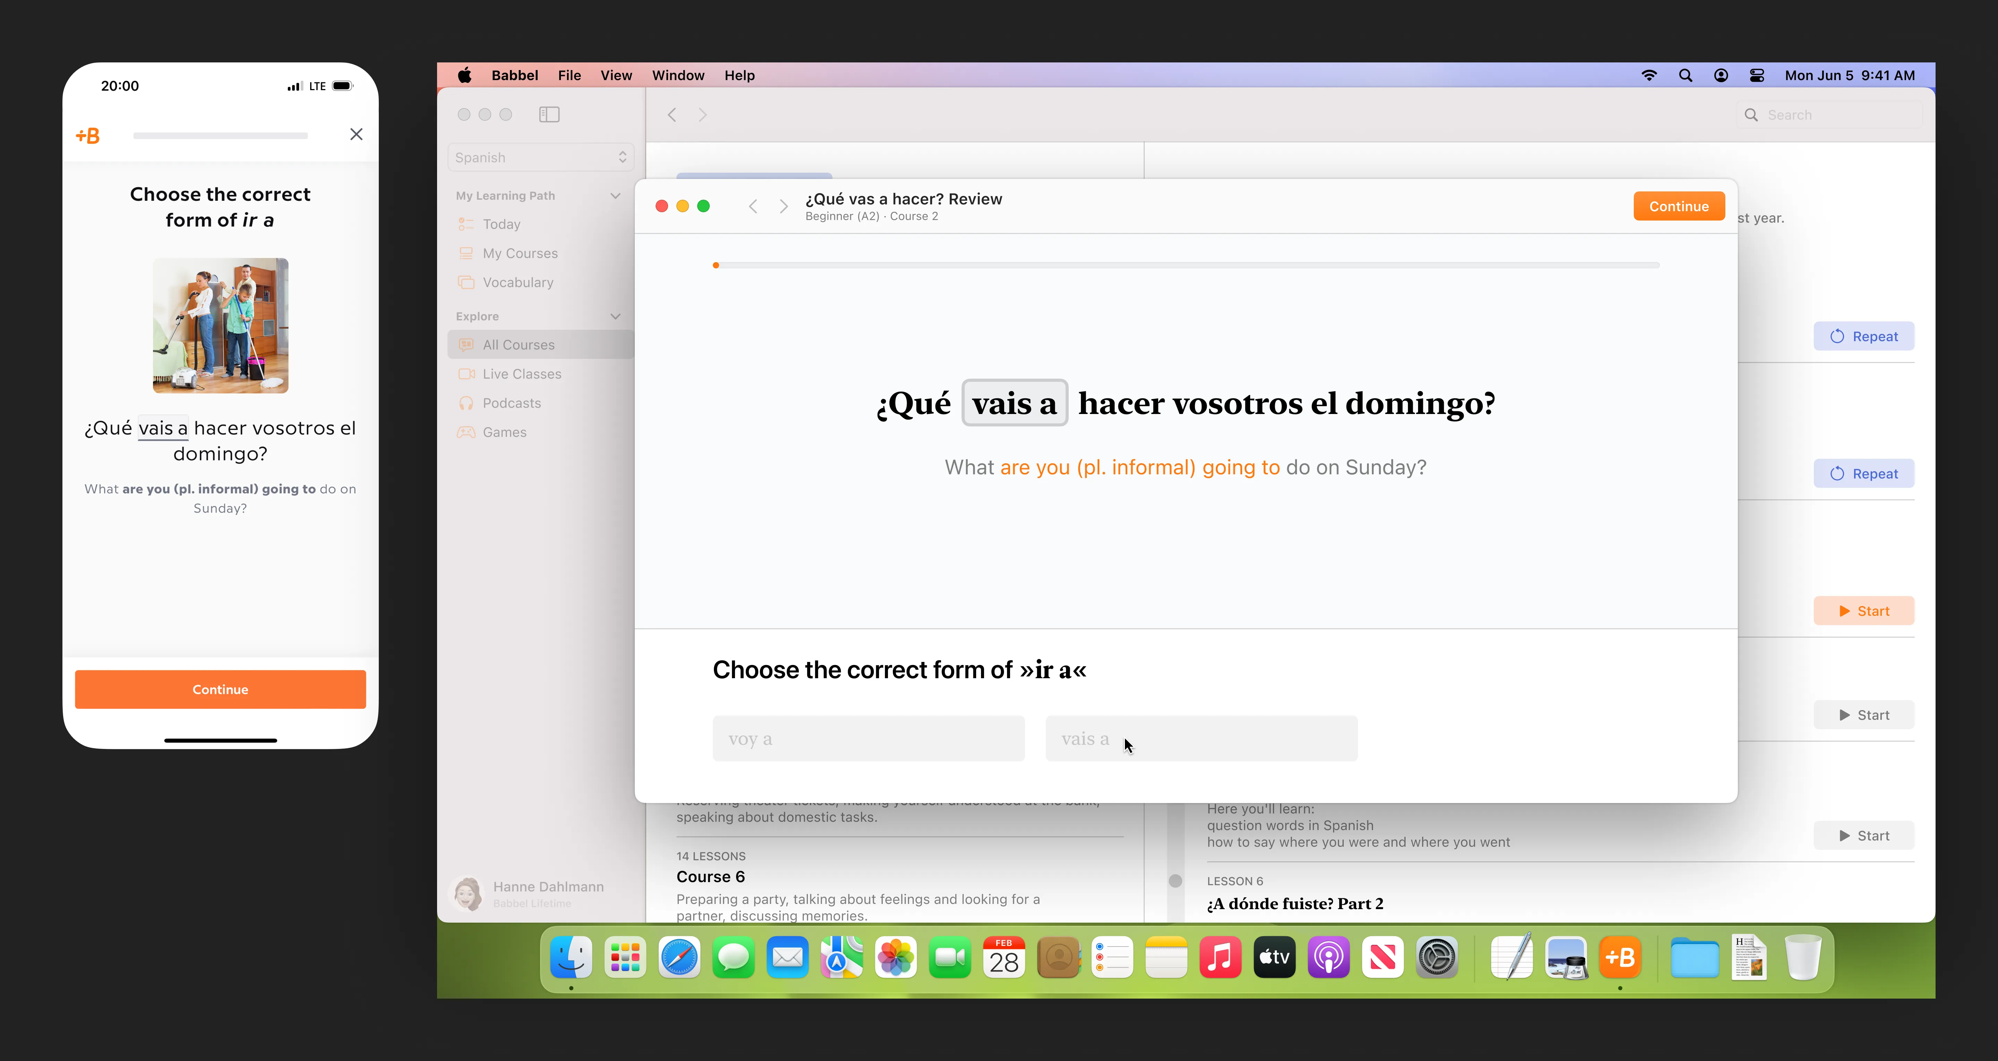Open the Apple menu
Screen dimensions: 1998x1061
[464, 75]
